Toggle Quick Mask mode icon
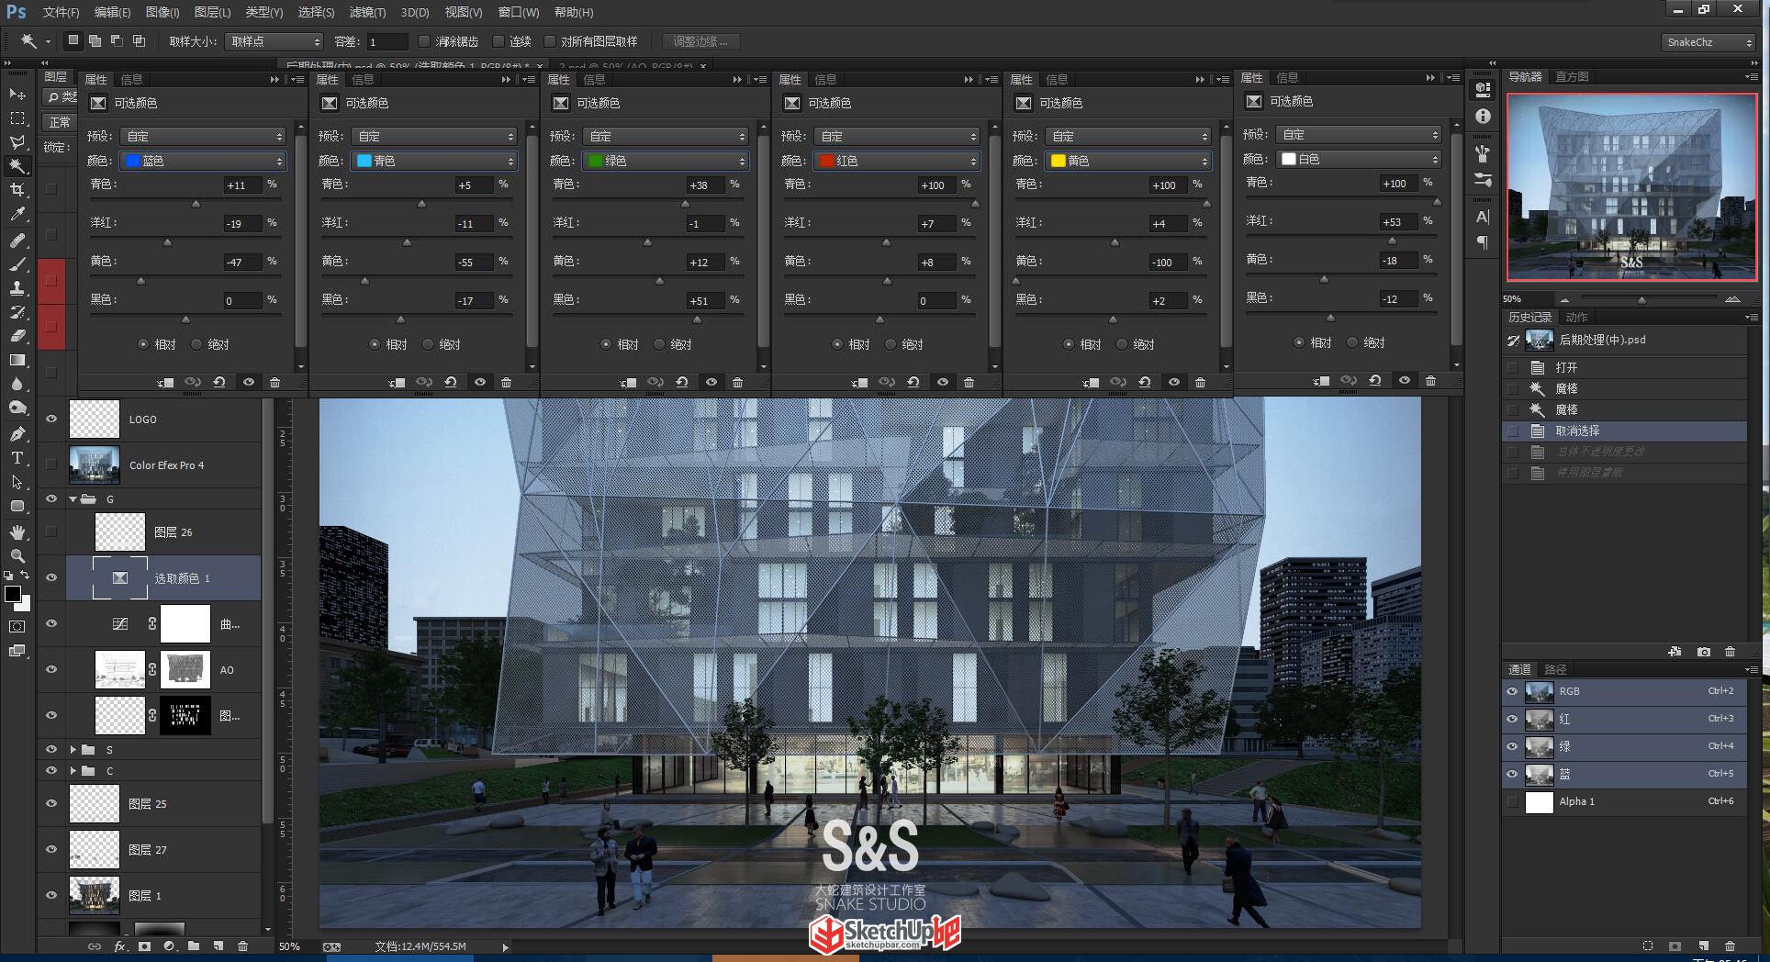This screenshot has width=1770, height=962. pos(17,627)
